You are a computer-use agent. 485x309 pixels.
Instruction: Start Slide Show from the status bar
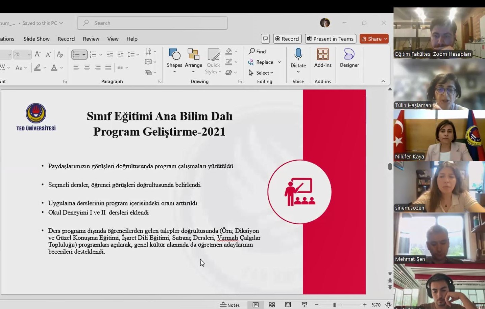(304, 305)
